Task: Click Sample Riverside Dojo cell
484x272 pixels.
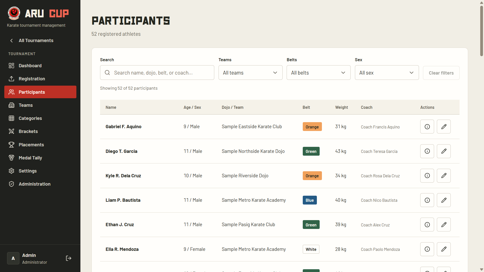Action: (245, 176)
